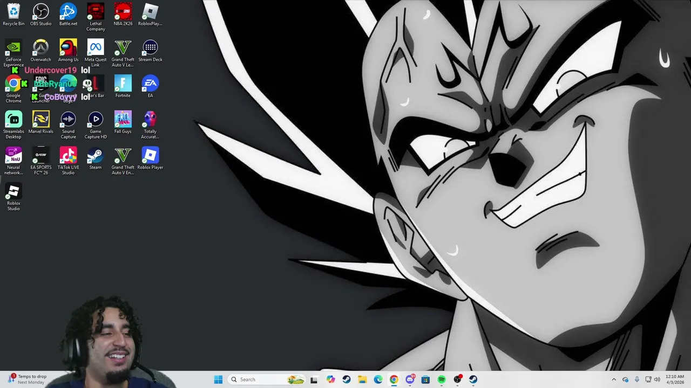This screenshot has width=691, height=388.
Task: Open the GeForce Experience shortcut
Action: pos(13,53)
